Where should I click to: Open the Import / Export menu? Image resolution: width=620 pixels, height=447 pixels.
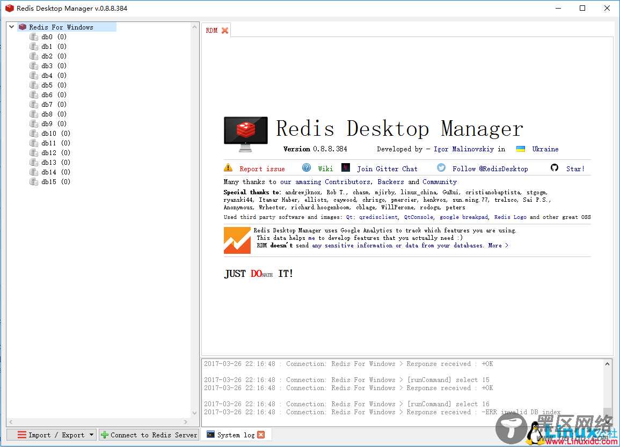click(52, 435)
